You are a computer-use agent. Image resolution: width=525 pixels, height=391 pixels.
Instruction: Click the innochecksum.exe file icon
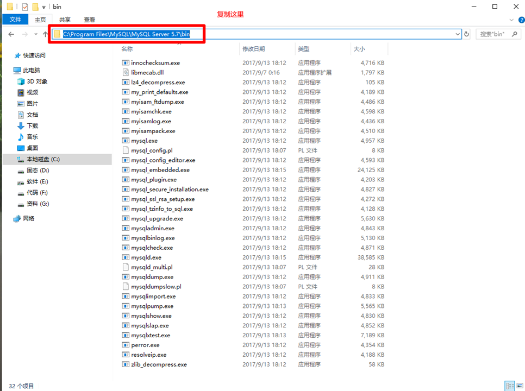126,63
